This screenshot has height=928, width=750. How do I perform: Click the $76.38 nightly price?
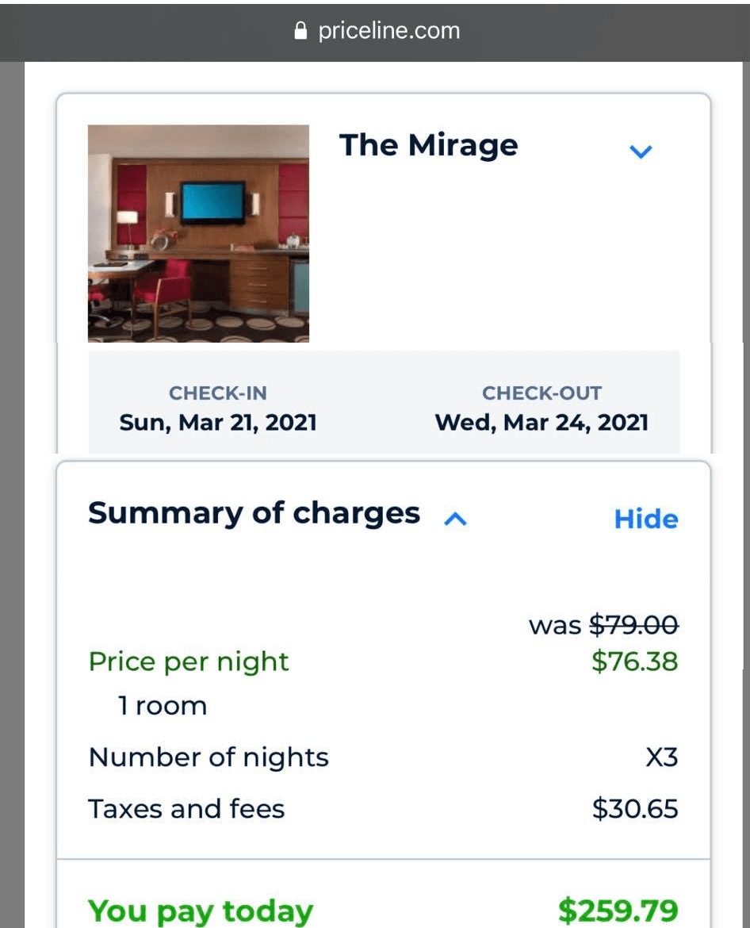tap(635, 661)
